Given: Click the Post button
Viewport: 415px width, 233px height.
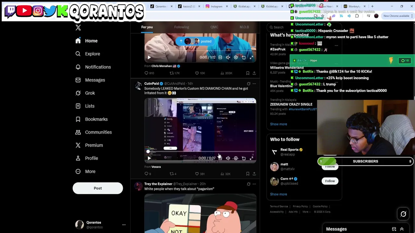Looking at the screenshot, I should 98,188.
